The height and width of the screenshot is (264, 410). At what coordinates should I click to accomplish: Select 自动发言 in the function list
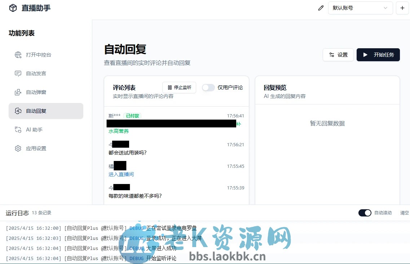pos(46,73)
